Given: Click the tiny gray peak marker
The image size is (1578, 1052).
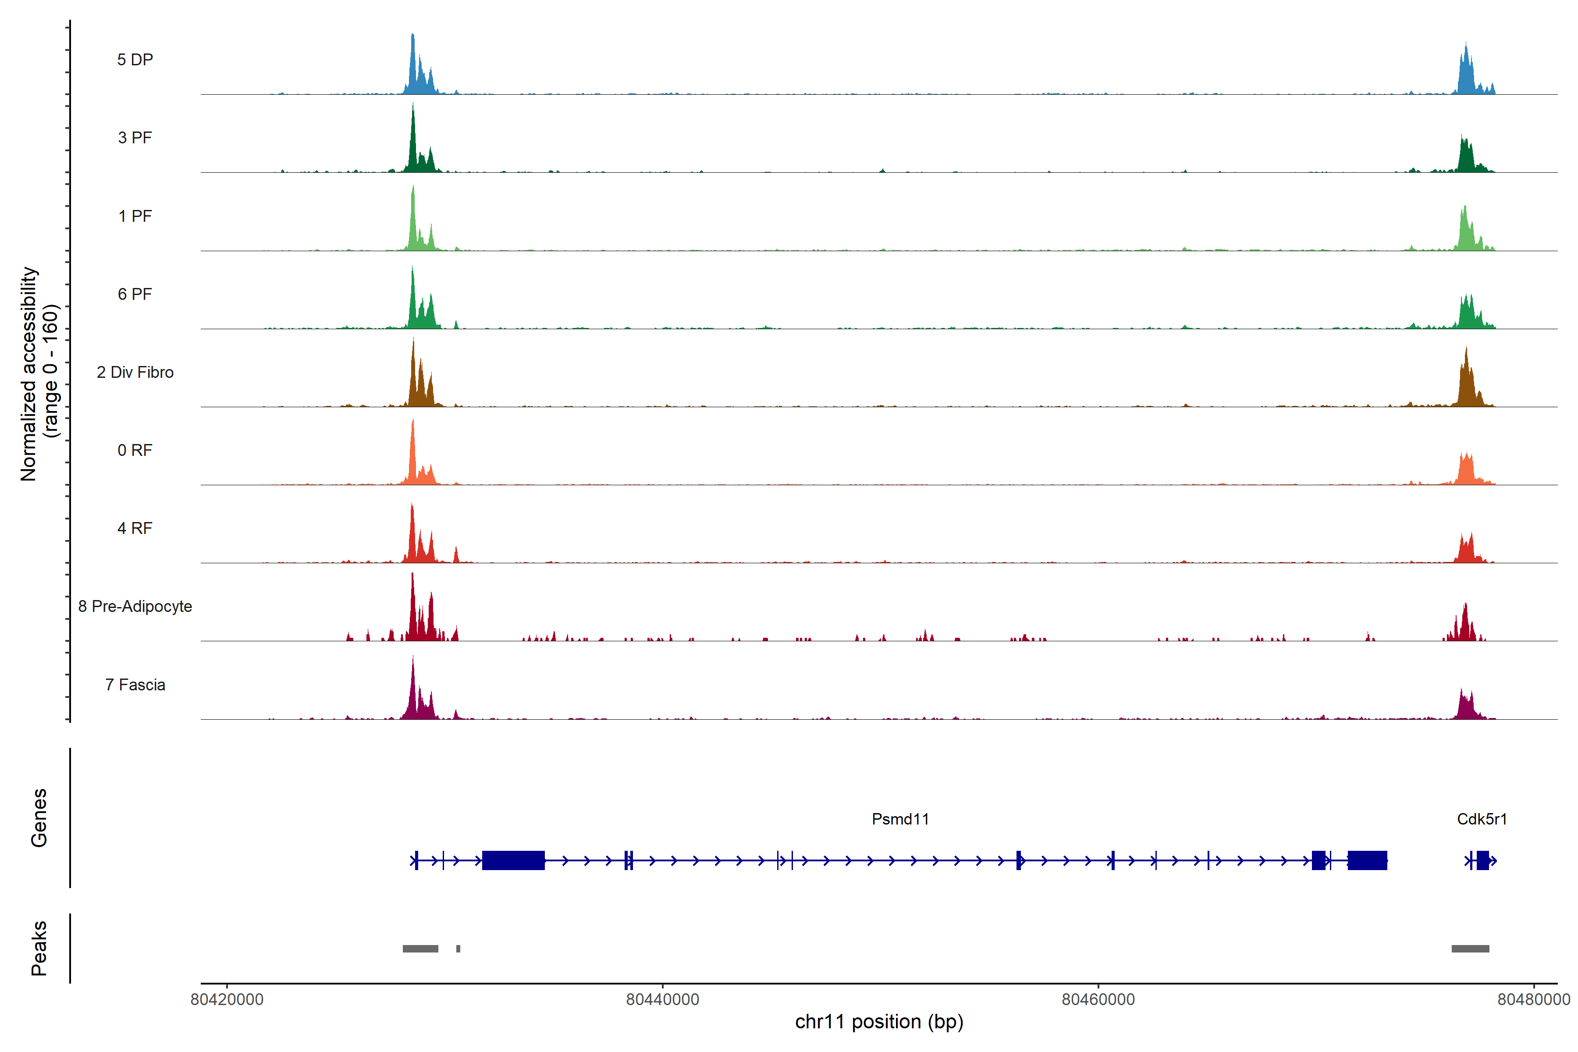Looking at the screenshot, I should point(458,949).
